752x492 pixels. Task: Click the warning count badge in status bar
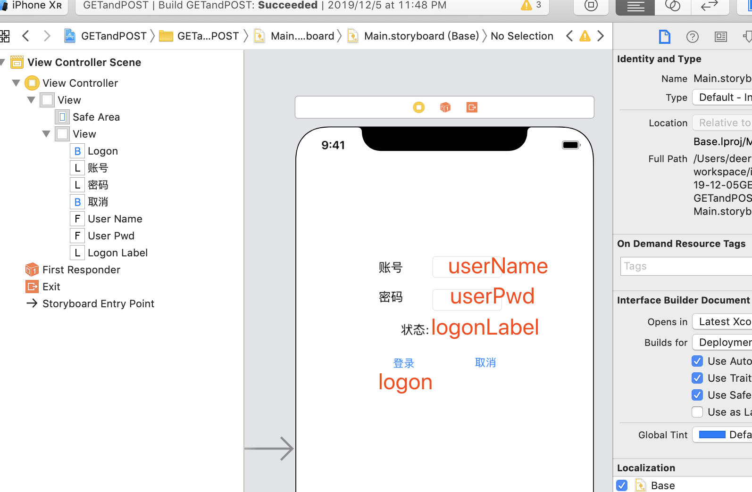[x=531, y=5]
